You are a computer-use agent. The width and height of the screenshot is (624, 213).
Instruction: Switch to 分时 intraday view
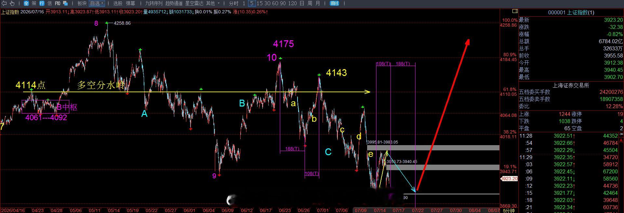(233, 3)
